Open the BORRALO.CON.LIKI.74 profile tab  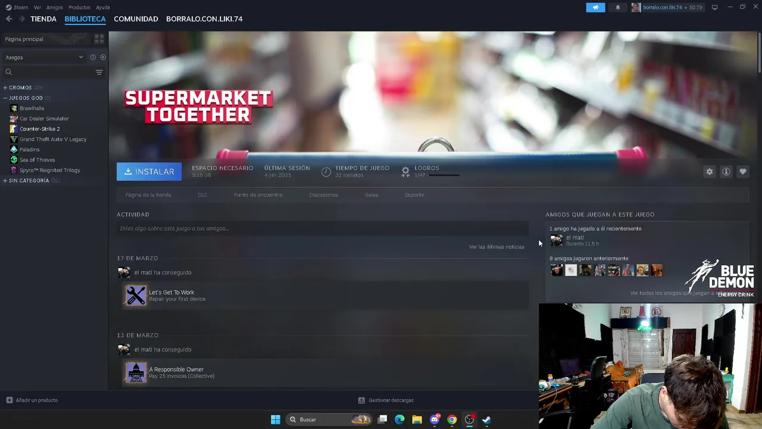pyautogui.click(x=204, y=19)
